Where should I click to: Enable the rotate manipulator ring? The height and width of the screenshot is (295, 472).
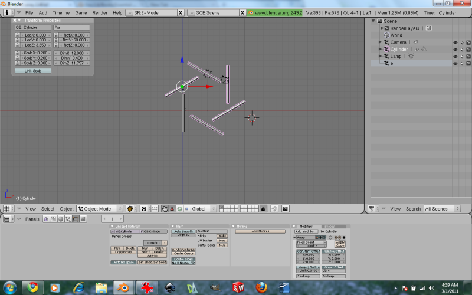click(180, 209)
